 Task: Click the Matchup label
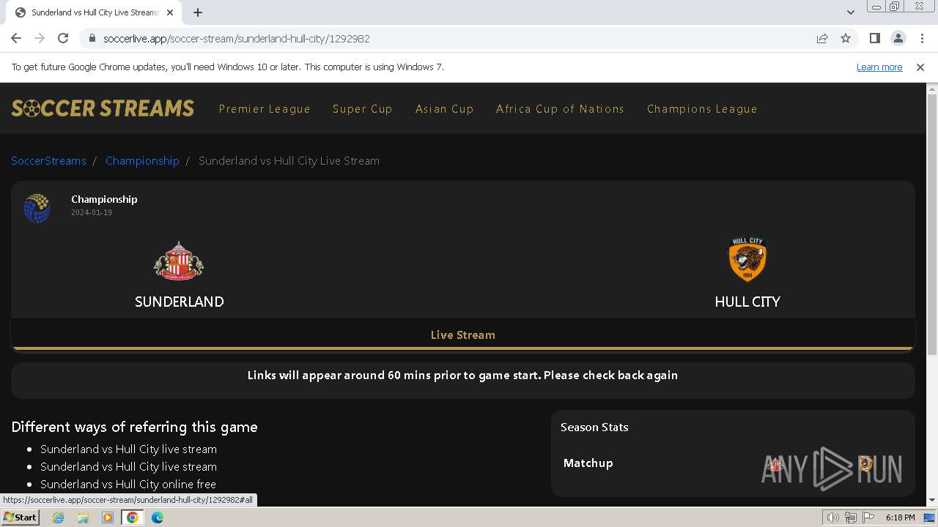588,463
